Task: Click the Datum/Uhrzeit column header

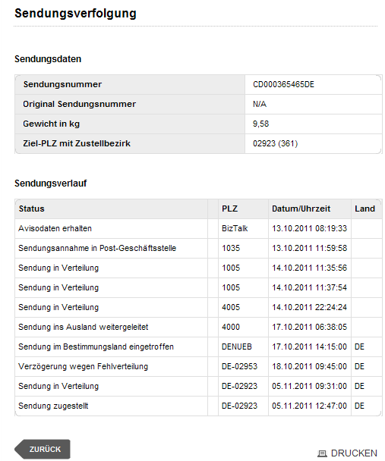Action: (x=301, y=209)
